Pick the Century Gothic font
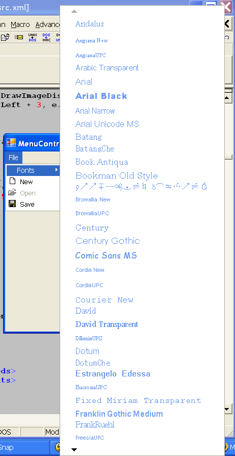235x456 pixels. click(x=108, y=241)
